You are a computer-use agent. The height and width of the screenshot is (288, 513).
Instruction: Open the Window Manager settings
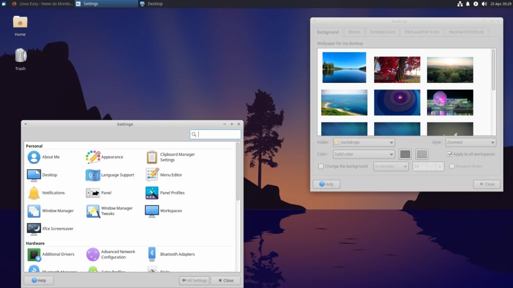[33, 210]
